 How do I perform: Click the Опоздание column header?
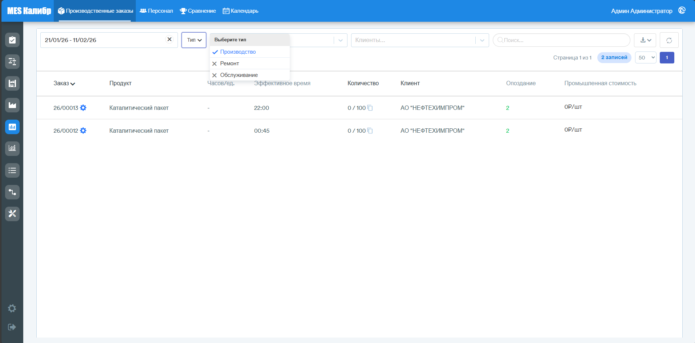[x=521, y=83]
